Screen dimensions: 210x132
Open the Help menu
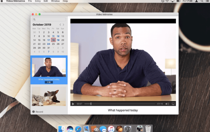[65, 1]
